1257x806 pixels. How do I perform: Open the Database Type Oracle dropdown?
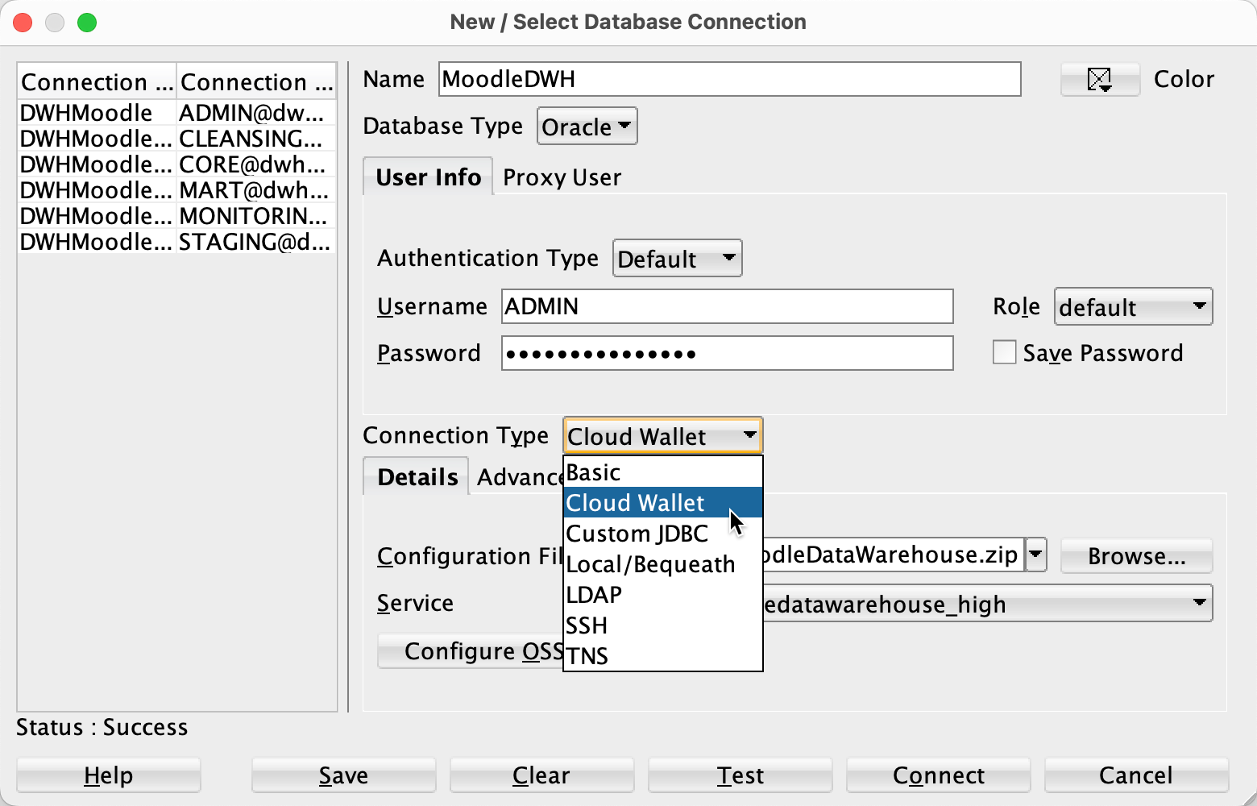click(587, 127)
